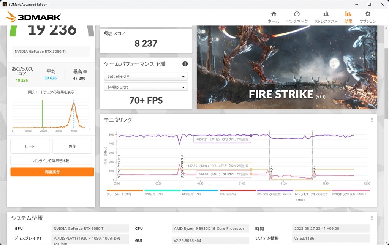
Task: Open the Options tab (オプション)
Action: click(x=368, y=17)
